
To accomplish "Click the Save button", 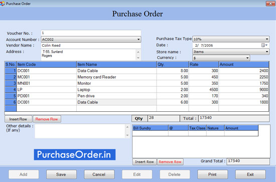I will (61, 174).
